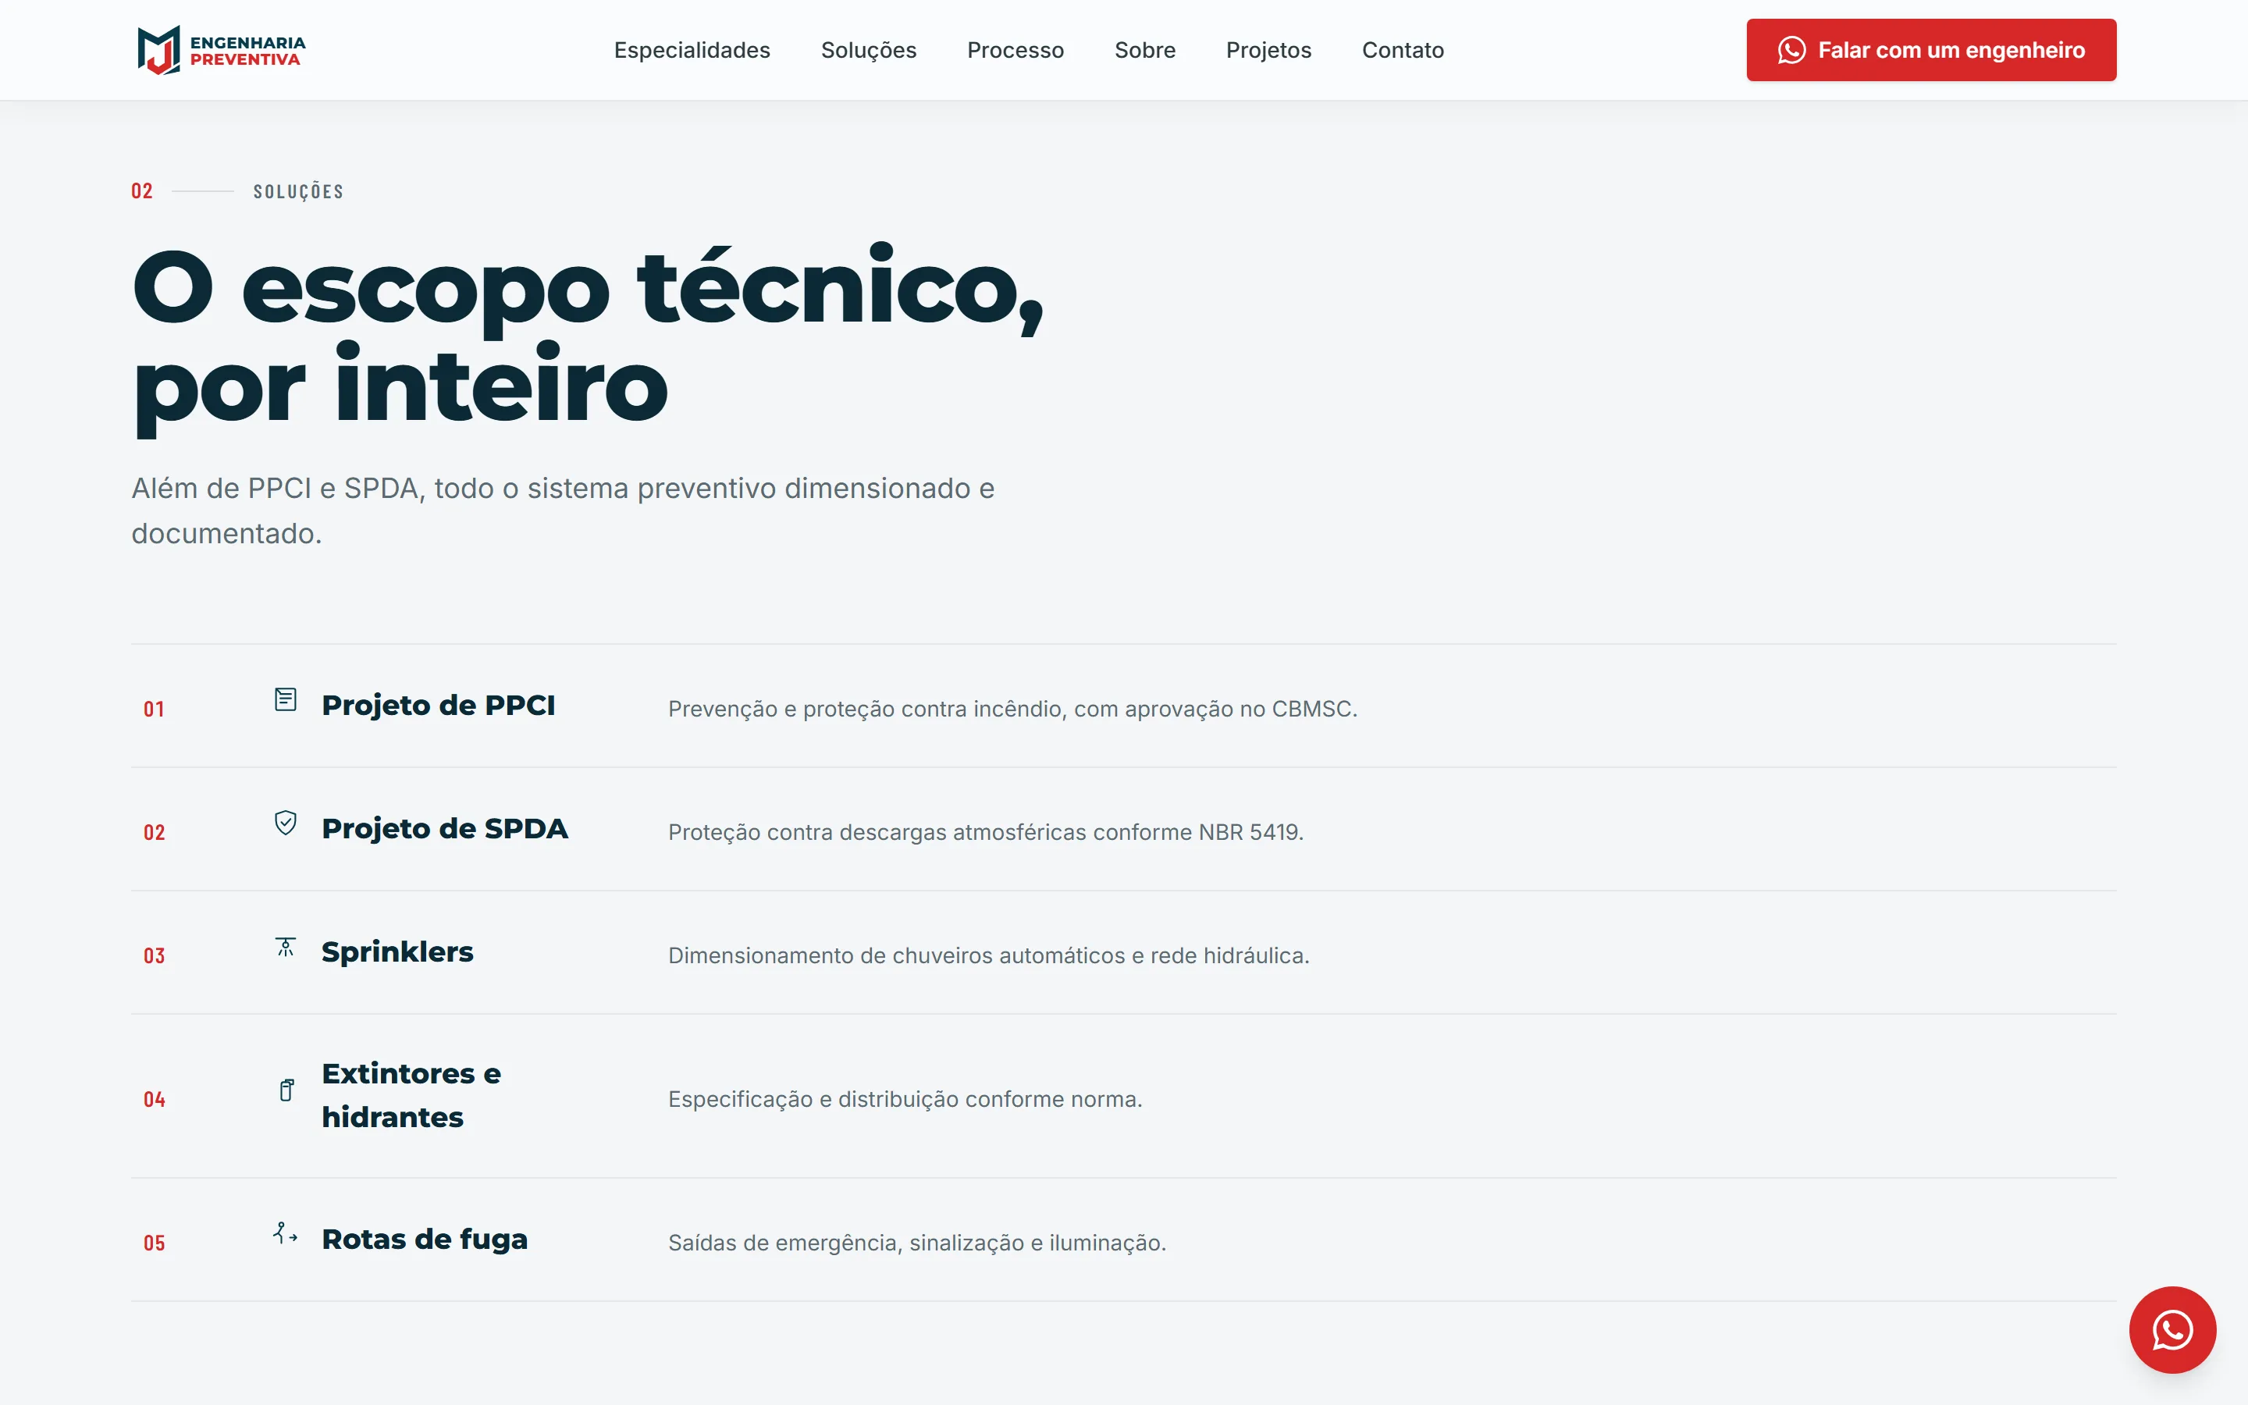Image resolution: width=2248 pixels, height=1405 pixels.
Task: Click the sprinkler icon beside Sprinklers
Action: [285, 947]
